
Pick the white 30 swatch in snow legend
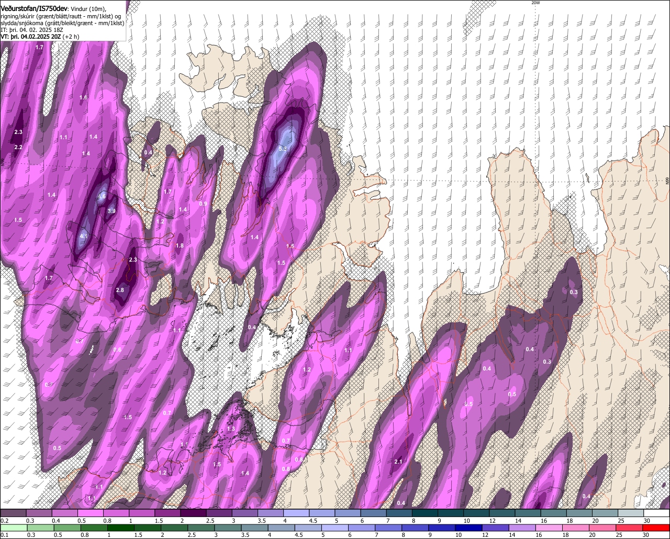[657, 513]
